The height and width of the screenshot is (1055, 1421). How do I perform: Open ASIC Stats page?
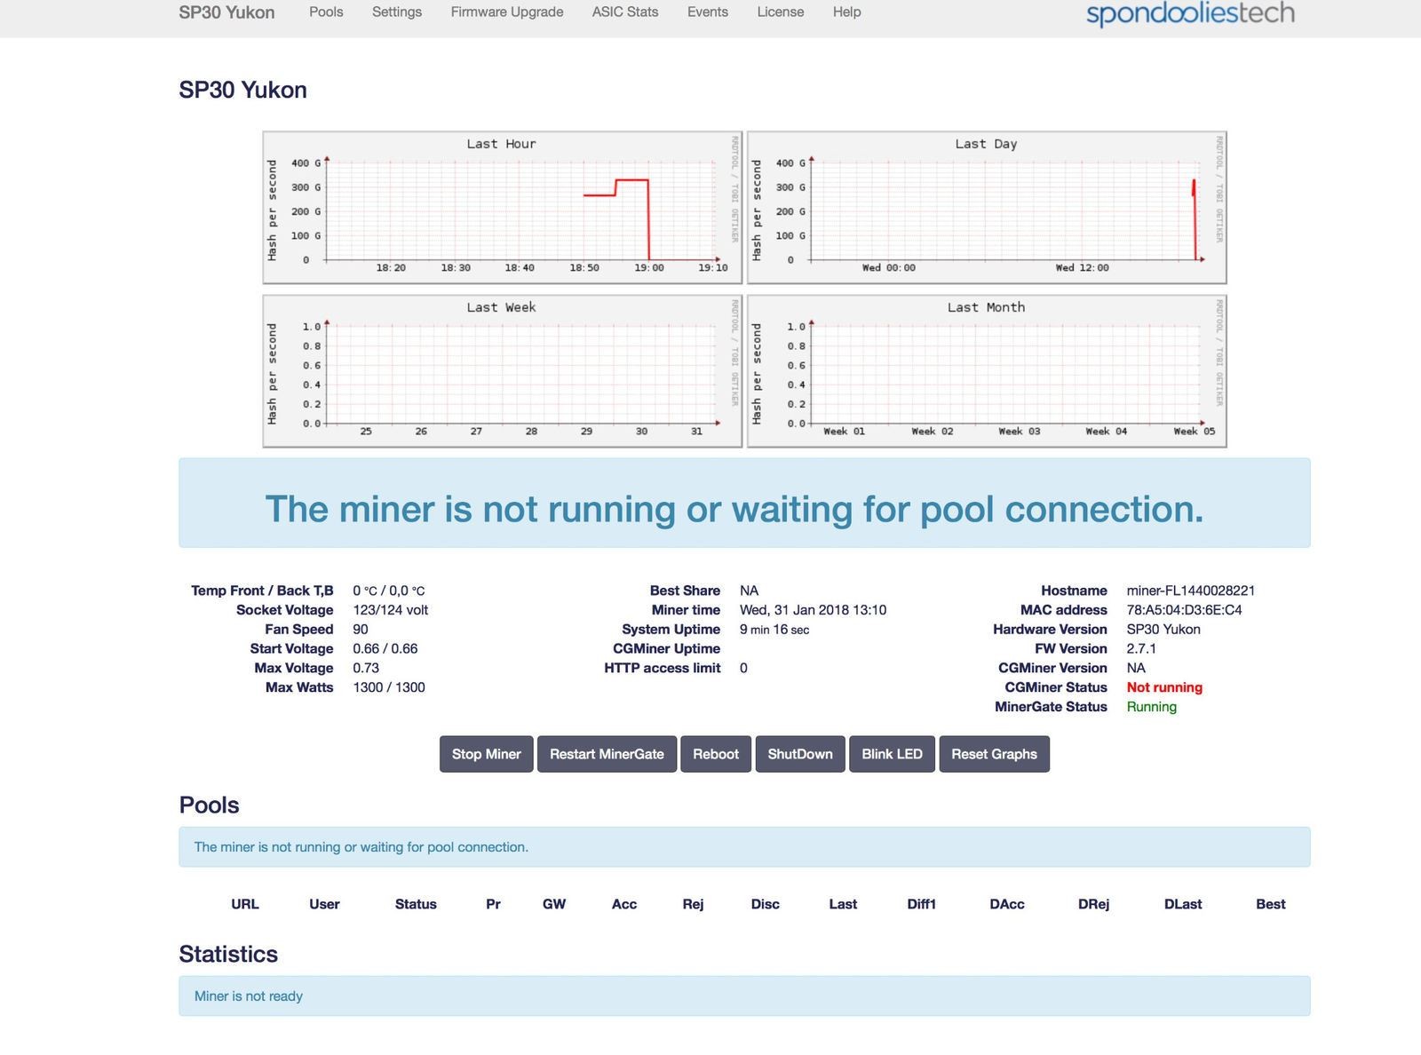click(625, 12)
